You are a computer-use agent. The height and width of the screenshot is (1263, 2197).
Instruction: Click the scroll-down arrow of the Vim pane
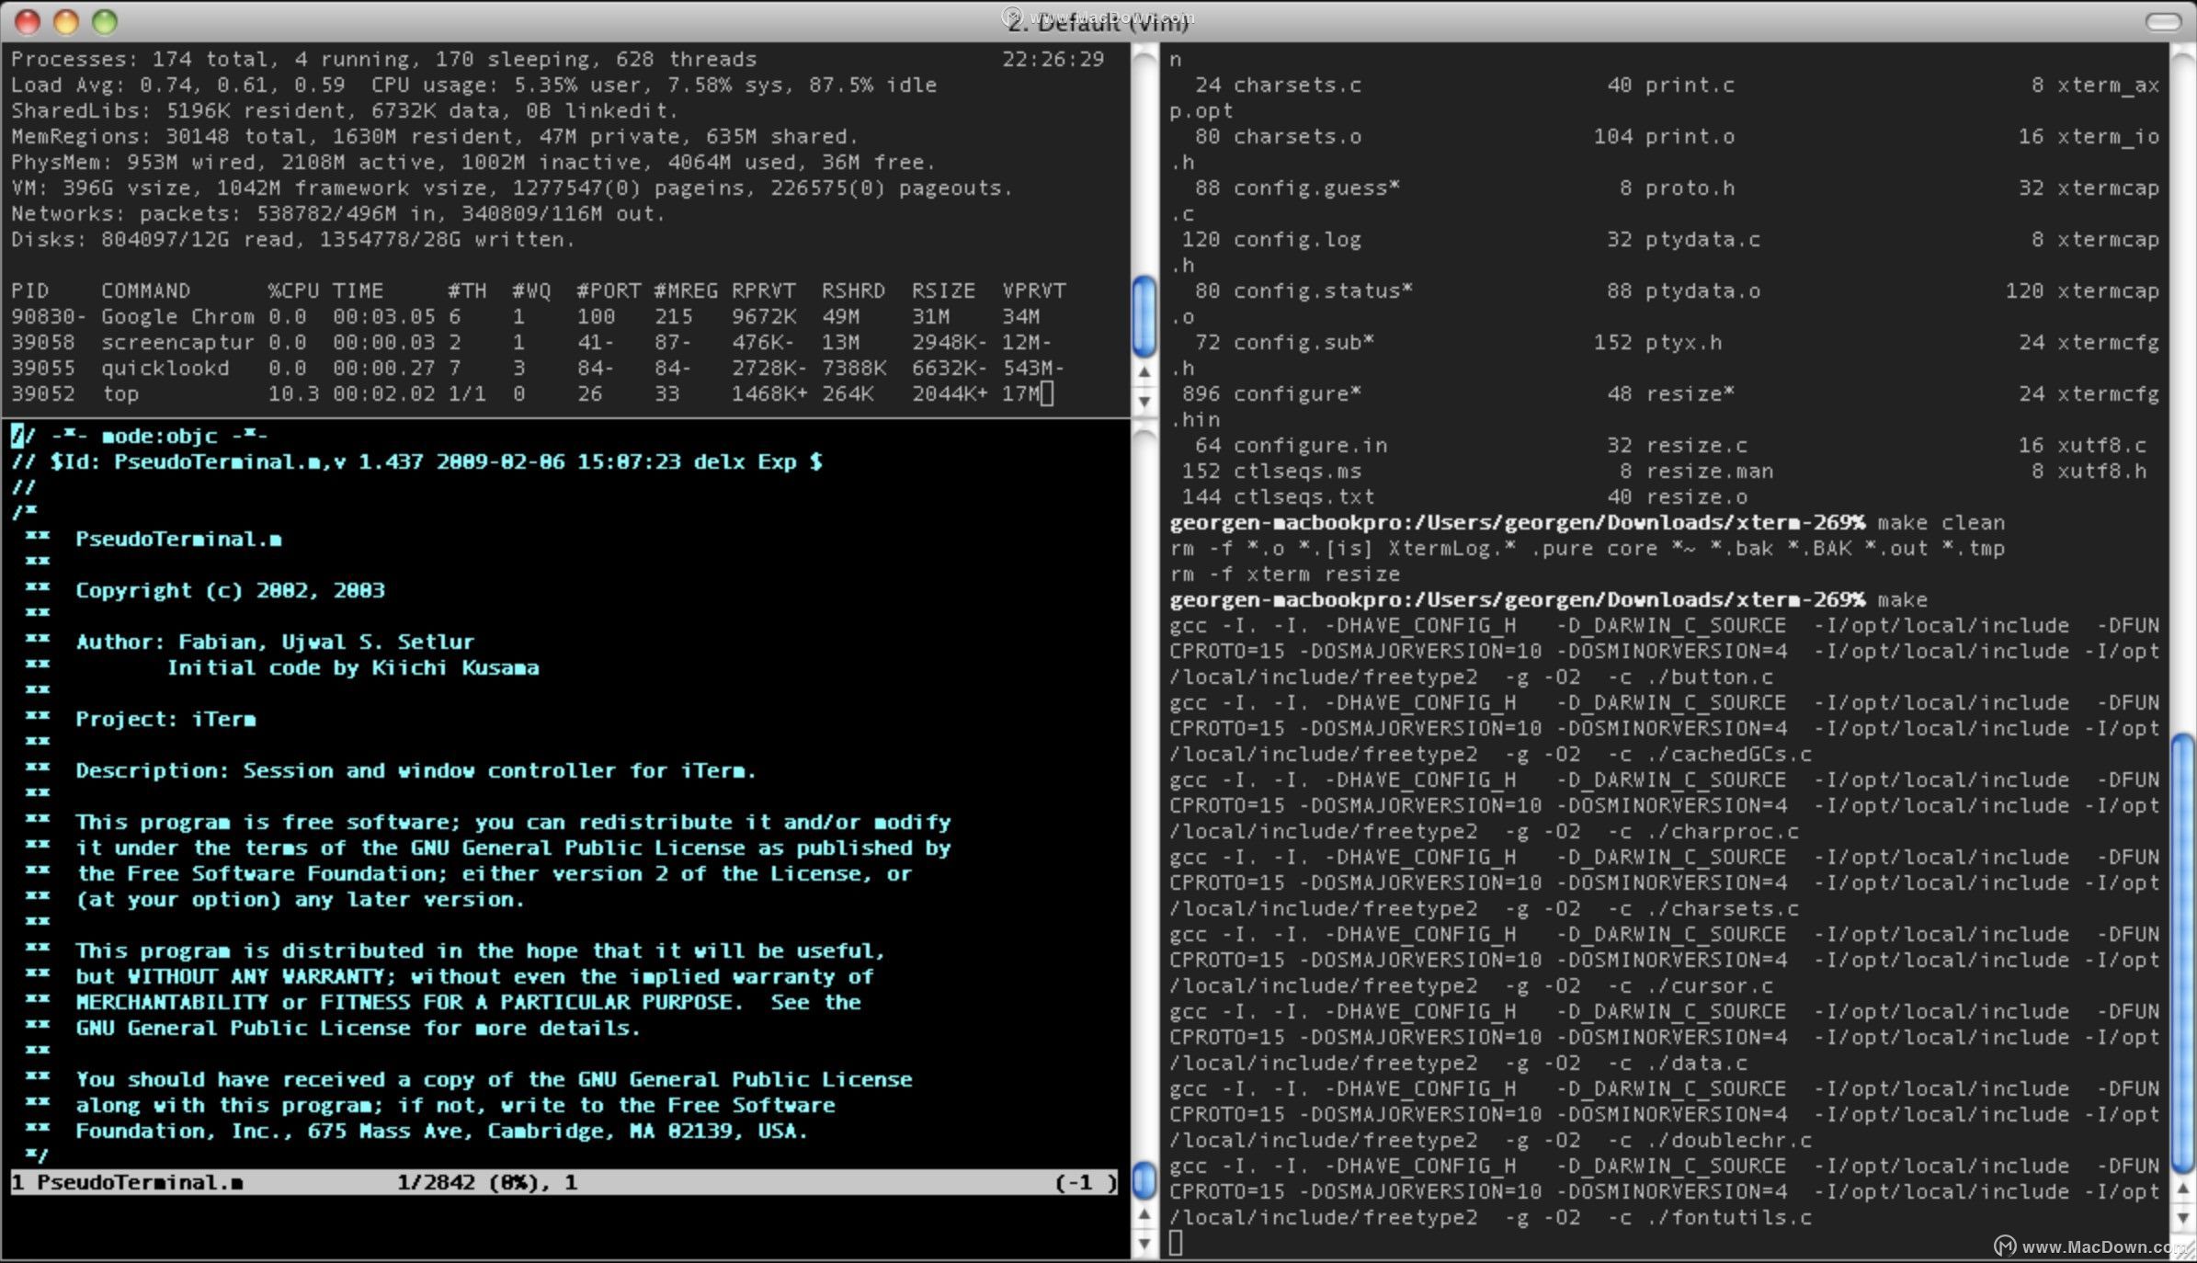click(1144, 1244)
